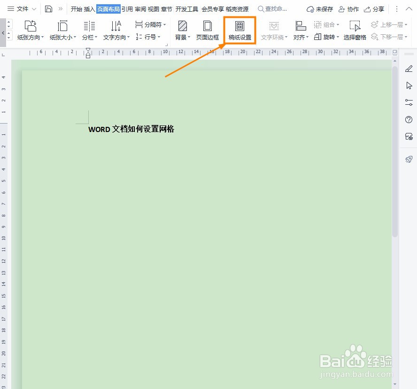Click the help question mark icon
Viewport: 417px width, 389px height.
click(409, 119)
